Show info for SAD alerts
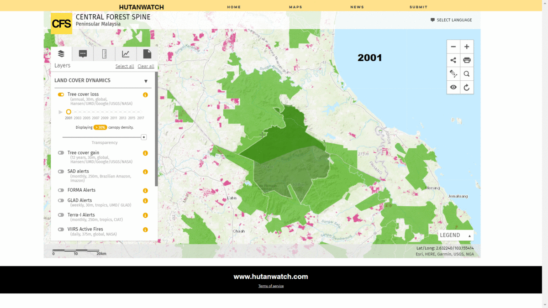The width and height of the screenshot is (548, 308). coord(145,172)
